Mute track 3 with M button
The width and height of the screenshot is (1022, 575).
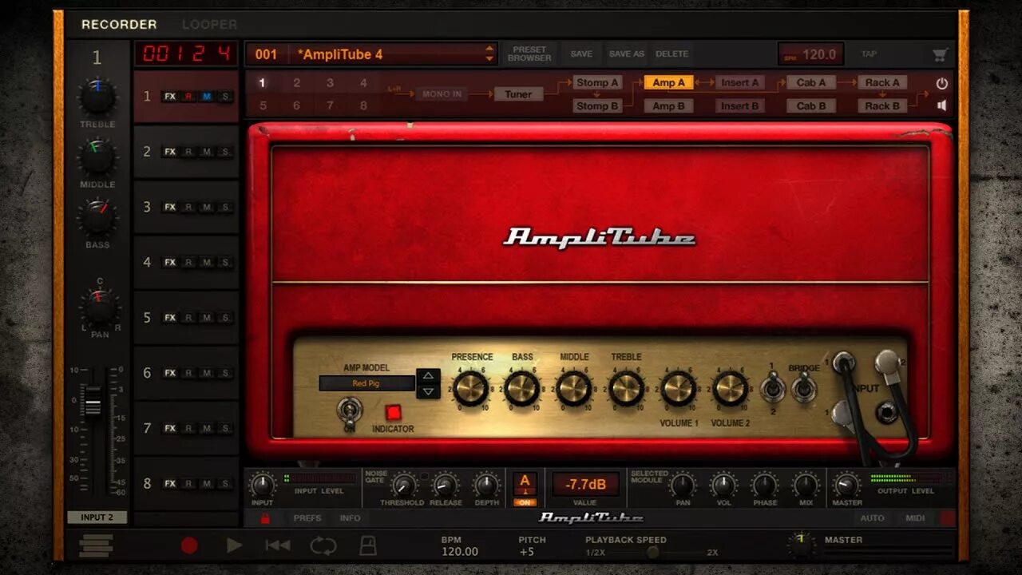click(x=207, y=207)
